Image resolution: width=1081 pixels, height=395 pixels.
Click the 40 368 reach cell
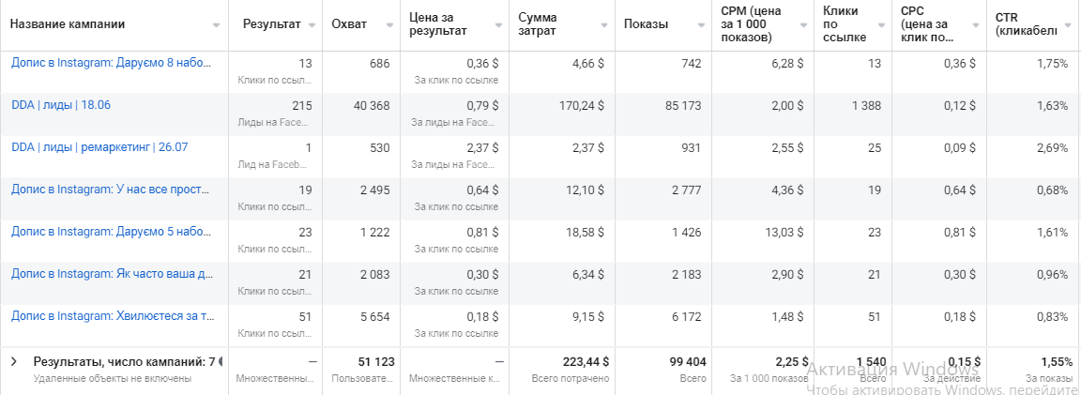370,106
